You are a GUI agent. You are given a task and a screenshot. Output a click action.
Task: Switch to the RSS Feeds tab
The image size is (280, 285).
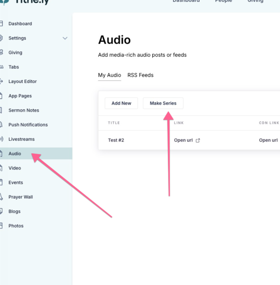pyautogui.click(x=140, y=75)
